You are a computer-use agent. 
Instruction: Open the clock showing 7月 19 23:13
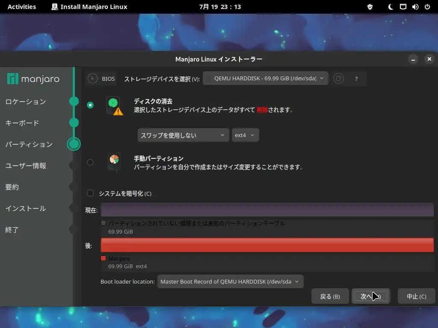pos(220,7)
